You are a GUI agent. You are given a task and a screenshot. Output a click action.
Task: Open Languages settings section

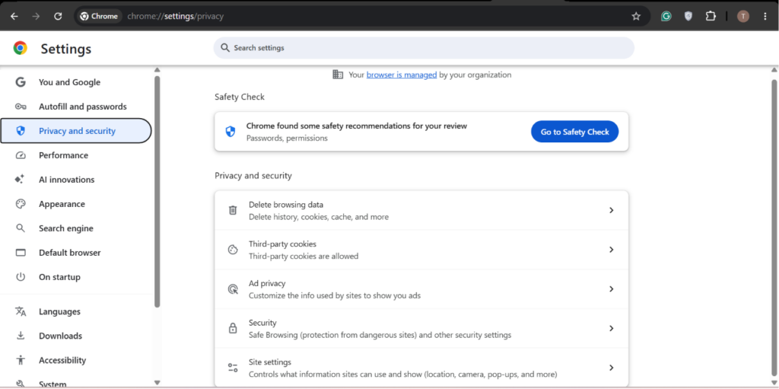pyautogui.click(x=76, y=311)
